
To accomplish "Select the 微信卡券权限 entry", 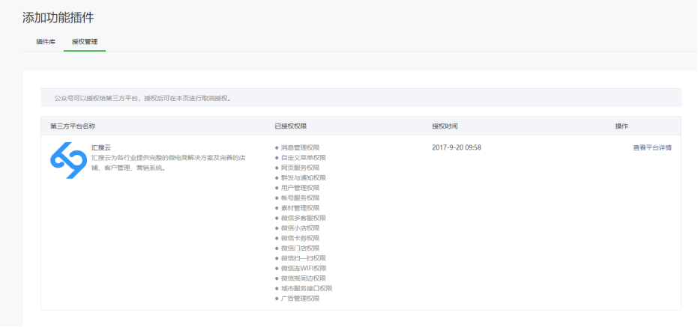I will (300, 238).
